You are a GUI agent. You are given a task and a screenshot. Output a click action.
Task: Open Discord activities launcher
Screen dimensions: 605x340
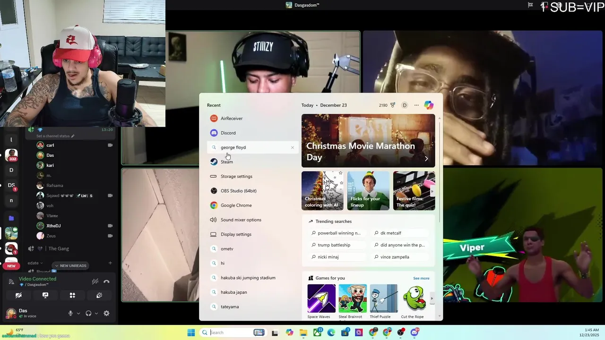pyautogui.click(x=72, y=295)
